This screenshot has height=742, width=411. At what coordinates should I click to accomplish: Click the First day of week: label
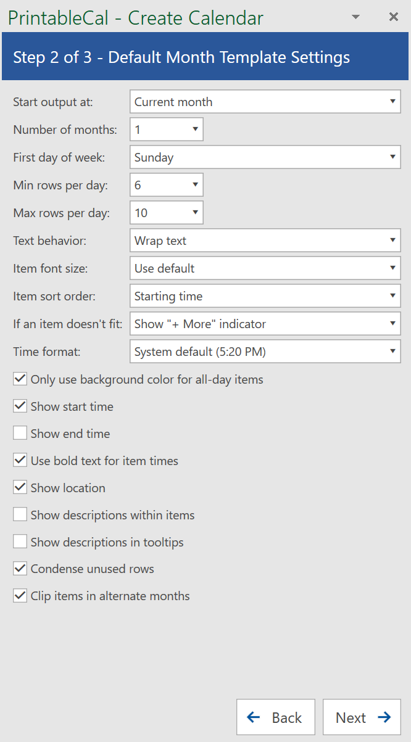(x=59, y=158)
